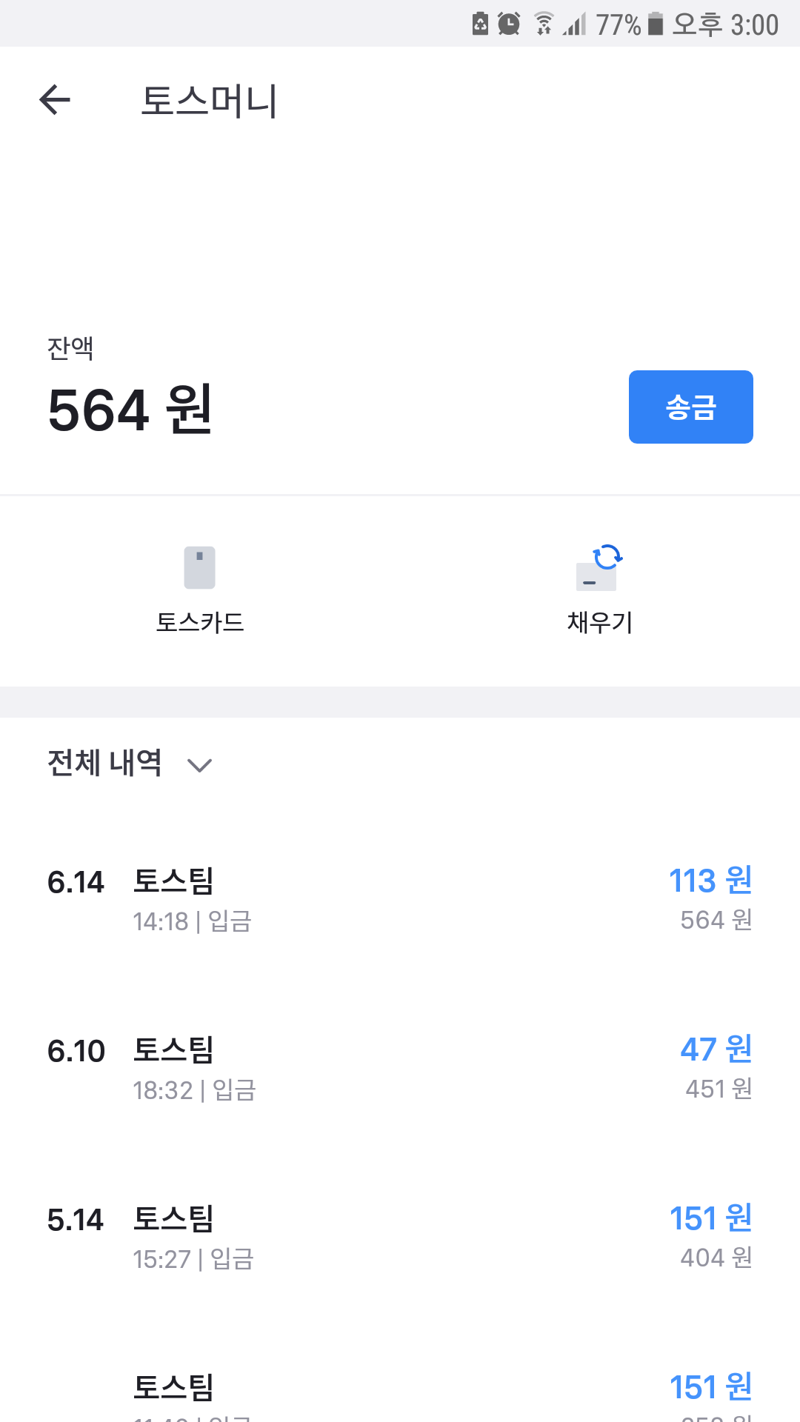Tap the battery saver status icon
The width and height of the screenshot is (800, 1422).
480,24
